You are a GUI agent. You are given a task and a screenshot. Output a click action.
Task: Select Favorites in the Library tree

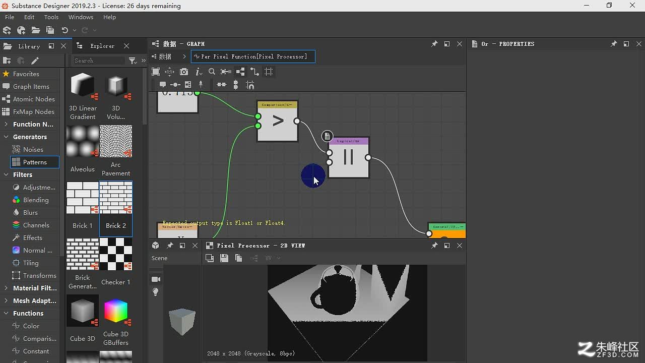(26, 74)
